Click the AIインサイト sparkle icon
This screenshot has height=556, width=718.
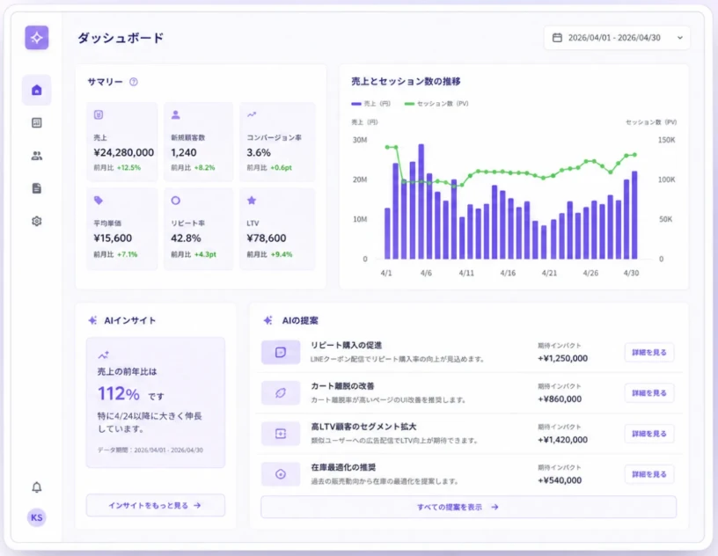click(92, 320)
